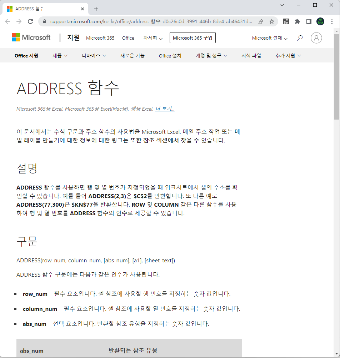Click the scrollbar down arrow
340x358 pixels.
click(336, 354)
